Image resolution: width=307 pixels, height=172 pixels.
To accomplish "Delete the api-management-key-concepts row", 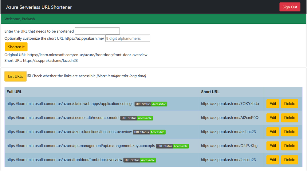I will coord(289,146).
